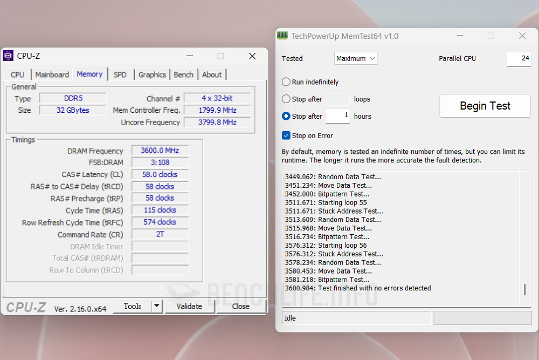The image size is (539, 360).
Task: Minimize the CPU-Z window
Action: [x=190, y=56]
